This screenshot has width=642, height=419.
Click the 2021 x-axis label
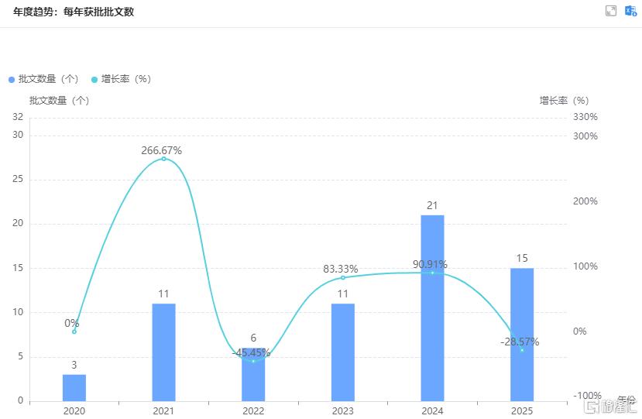point(163,410)
